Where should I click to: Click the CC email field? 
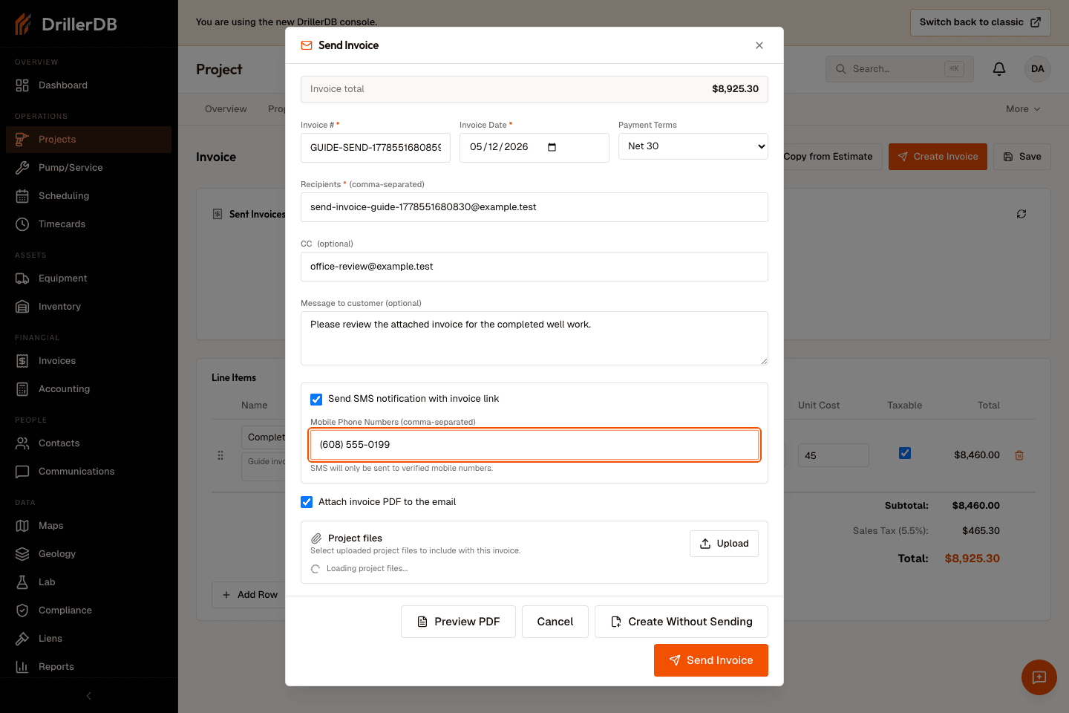click(x=534, y=267)
